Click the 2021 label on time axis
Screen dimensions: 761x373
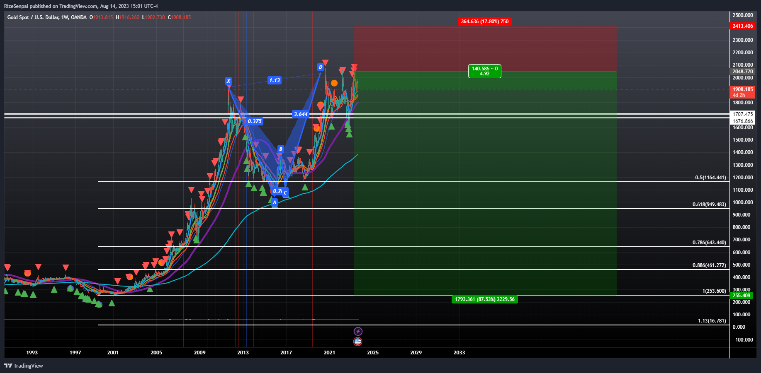(x=329, y=353)
